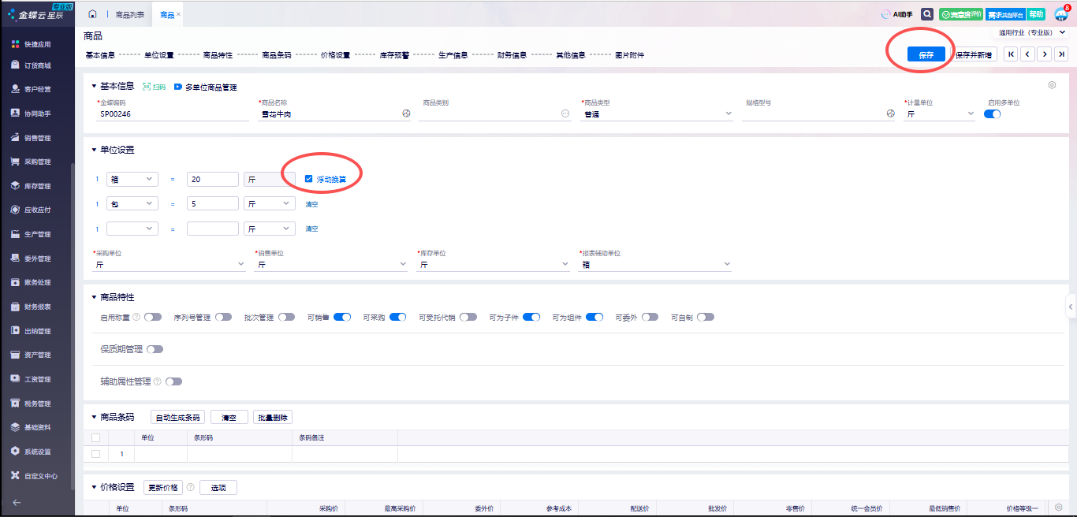This screenshot has width=1077, height=517.
Task: Open the user avatar with notification badge
Action: [x=1060, y=14]
